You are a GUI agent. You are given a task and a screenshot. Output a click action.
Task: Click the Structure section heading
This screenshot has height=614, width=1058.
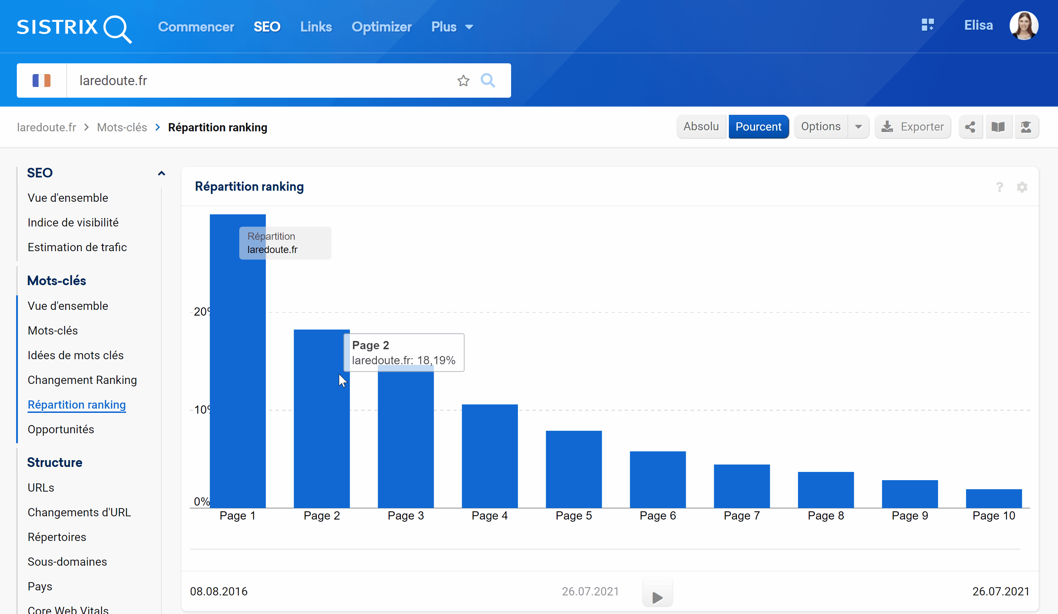pos(54,463)
